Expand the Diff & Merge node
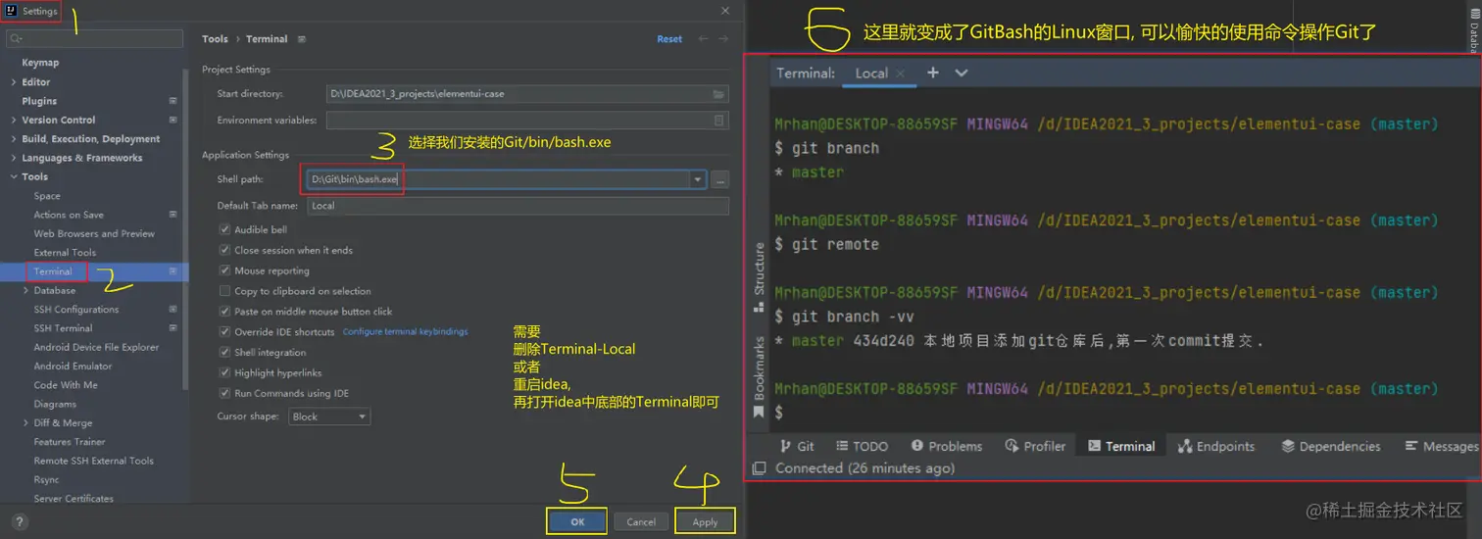 (25, 423)
